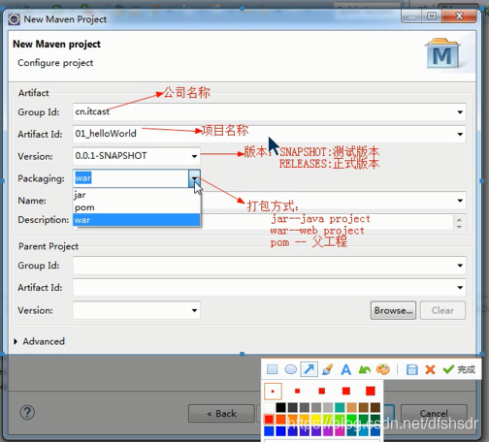This screenshot has height=442, width=489.
Task: Open the Artifact Id dropdown arrow (01_helloWorld)
Action: pos(460,134)
